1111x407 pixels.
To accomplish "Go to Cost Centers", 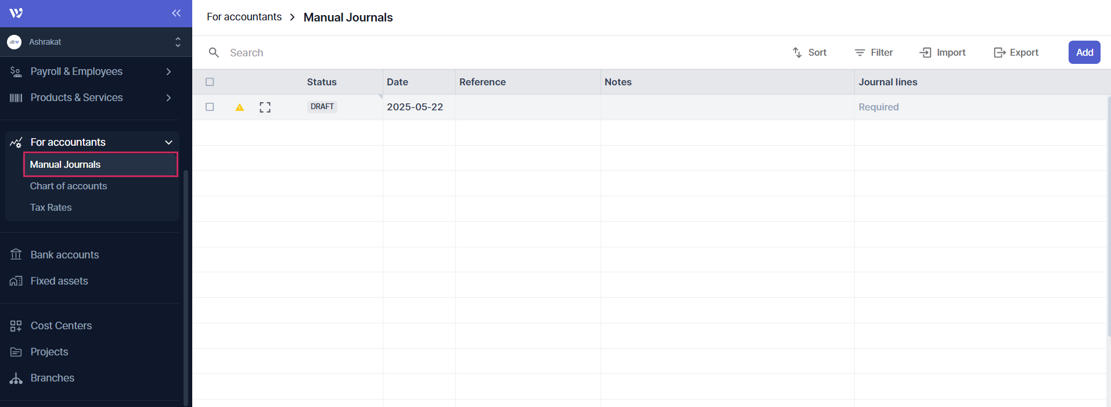I will 61,326.
